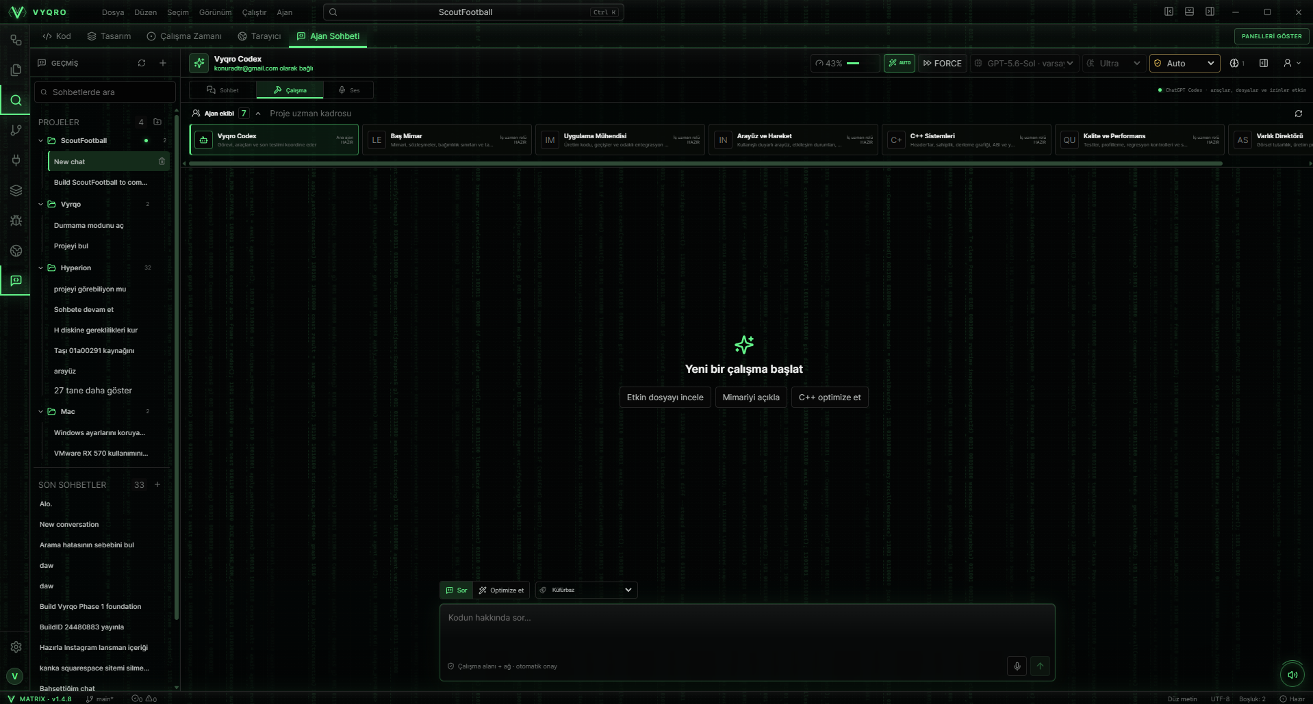
Task: Open the search icon in the activity bar
Action: click(x=16, y=100)
